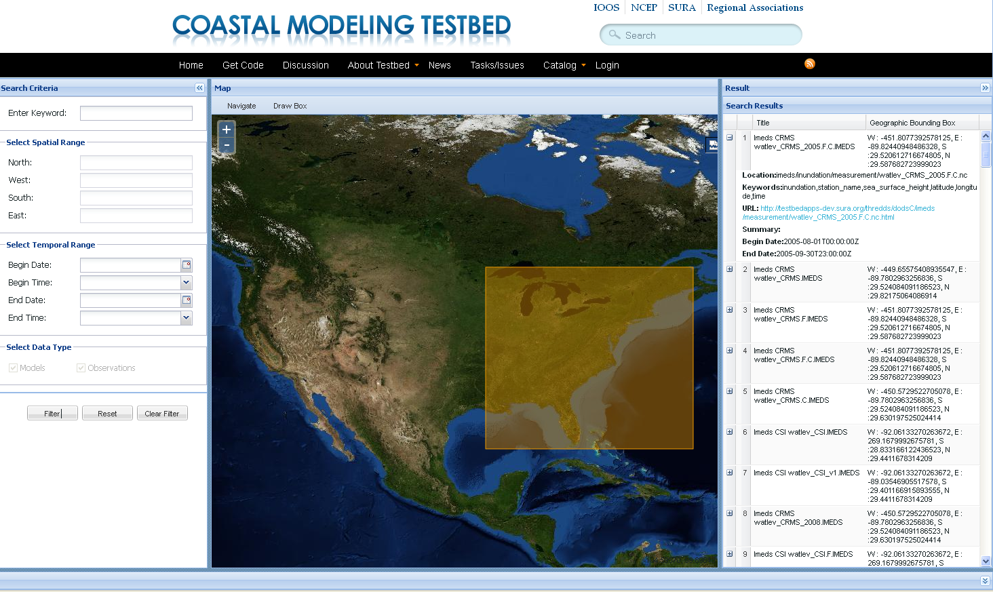
Task: Click the Geographic Bounding Box column header
Action: click(x=922, y=123)
